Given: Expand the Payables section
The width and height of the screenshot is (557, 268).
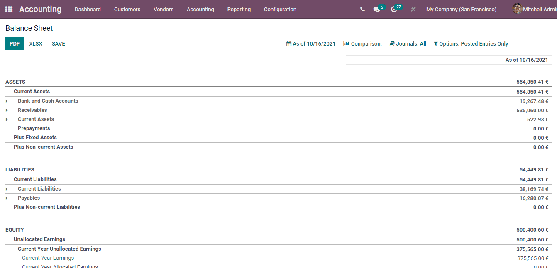Looking at the screenshot, I should (x=6, y=198).
